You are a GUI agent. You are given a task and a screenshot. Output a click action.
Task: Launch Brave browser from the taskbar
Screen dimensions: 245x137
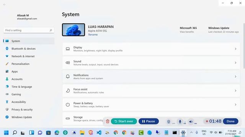(91, 132)
